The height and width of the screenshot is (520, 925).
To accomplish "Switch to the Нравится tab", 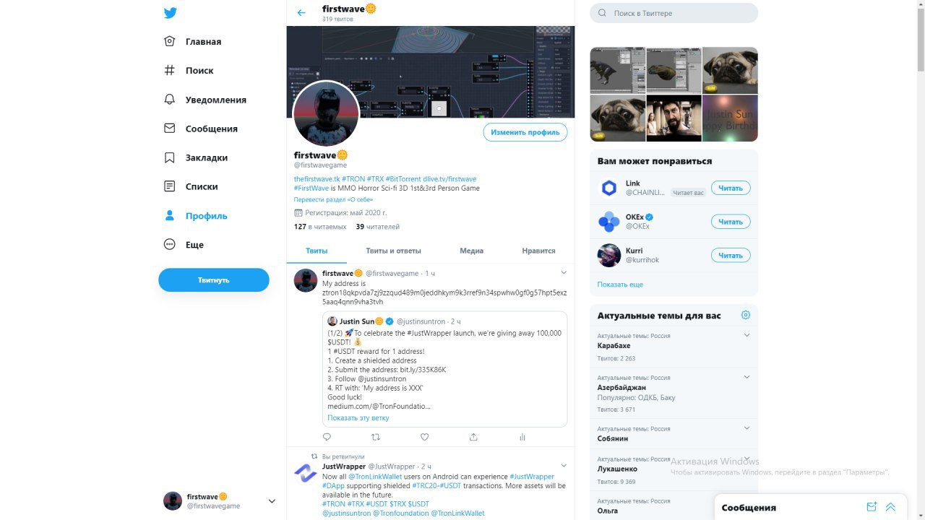I will click(538, 251).
